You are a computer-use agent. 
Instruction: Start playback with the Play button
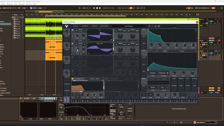[x=94, y=8]
